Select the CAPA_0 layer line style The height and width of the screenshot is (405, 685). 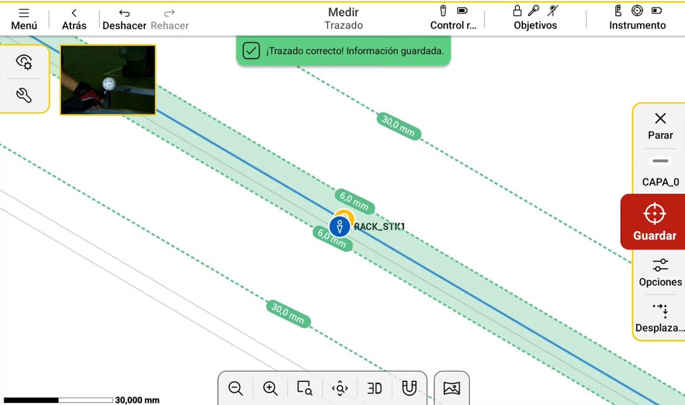tap(660, 172)
